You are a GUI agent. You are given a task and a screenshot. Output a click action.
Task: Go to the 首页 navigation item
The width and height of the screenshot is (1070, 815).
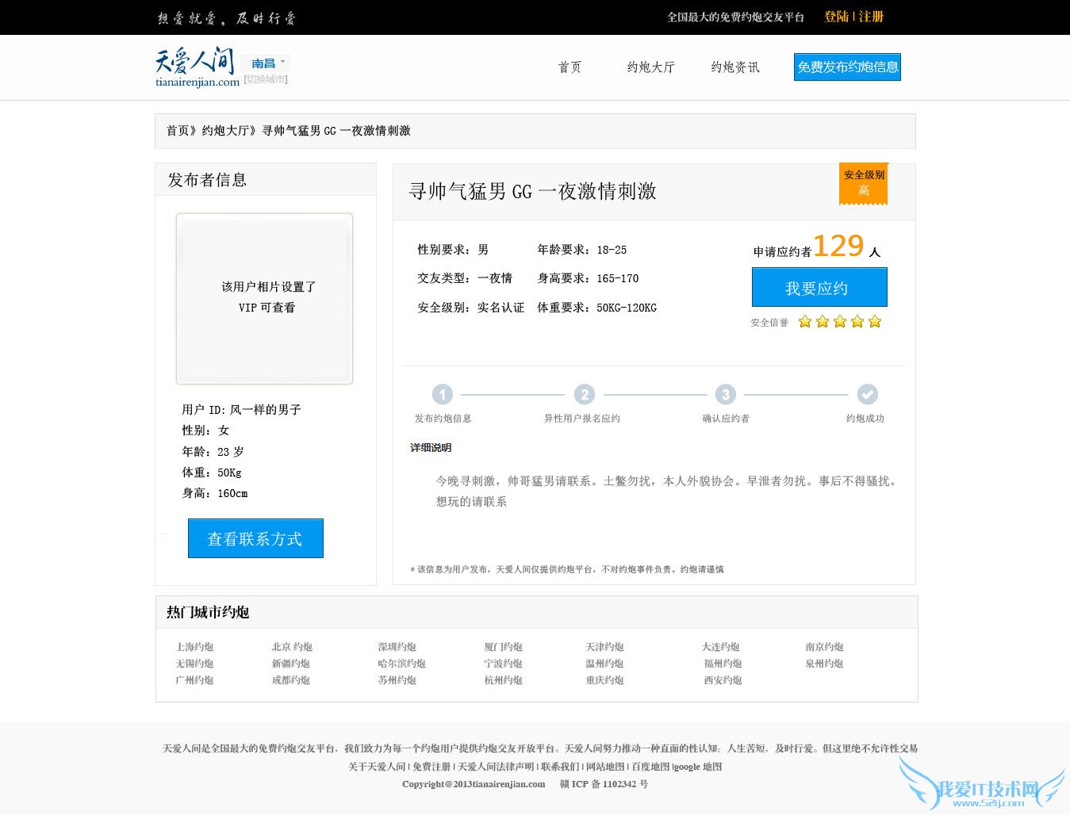tap(570, 67)
